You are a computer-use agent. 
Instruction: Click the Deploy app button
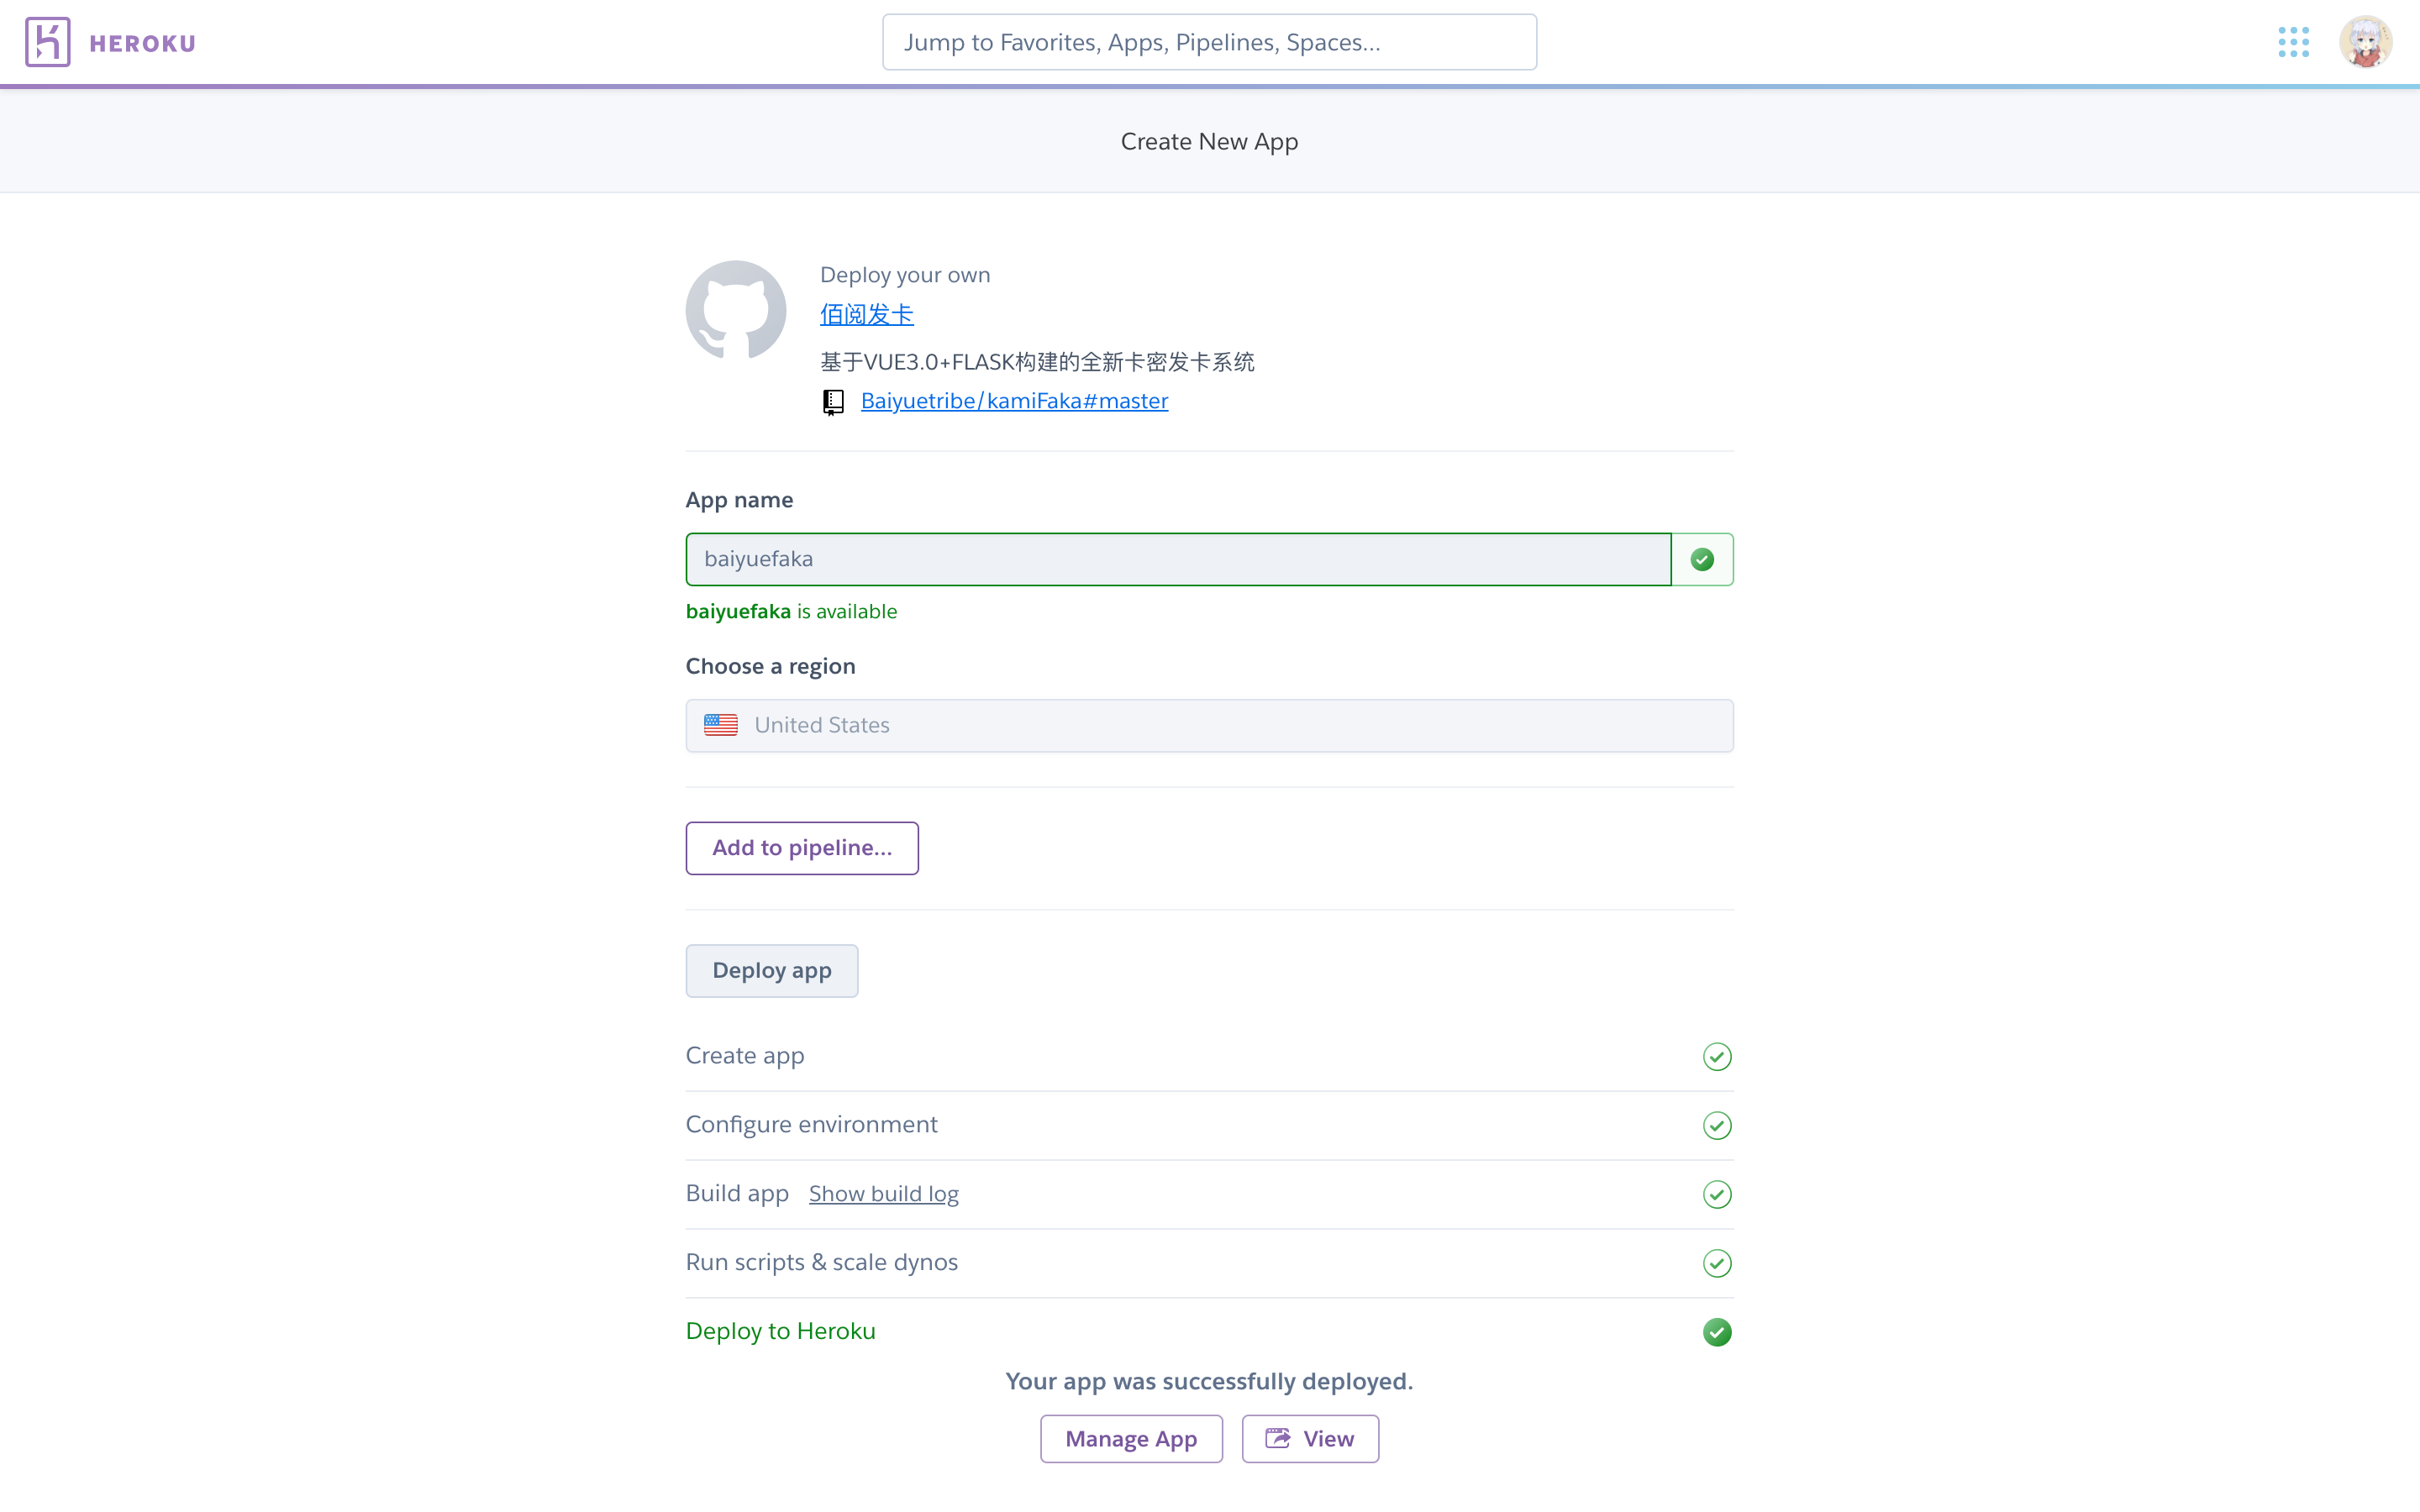[x=771, y=971]
